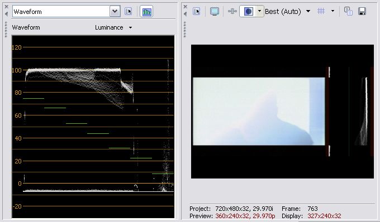Open the scope type dropdown arrow
This screenshot has width=380, height=222.
click(115, 11)
